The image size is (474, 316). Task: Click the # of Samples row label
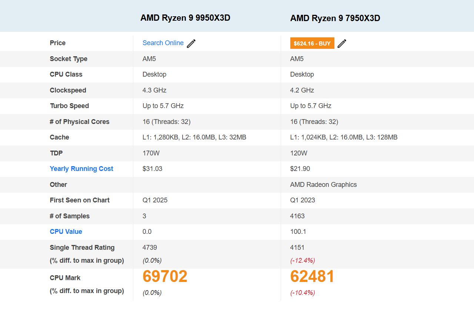[x=70, y=216]
